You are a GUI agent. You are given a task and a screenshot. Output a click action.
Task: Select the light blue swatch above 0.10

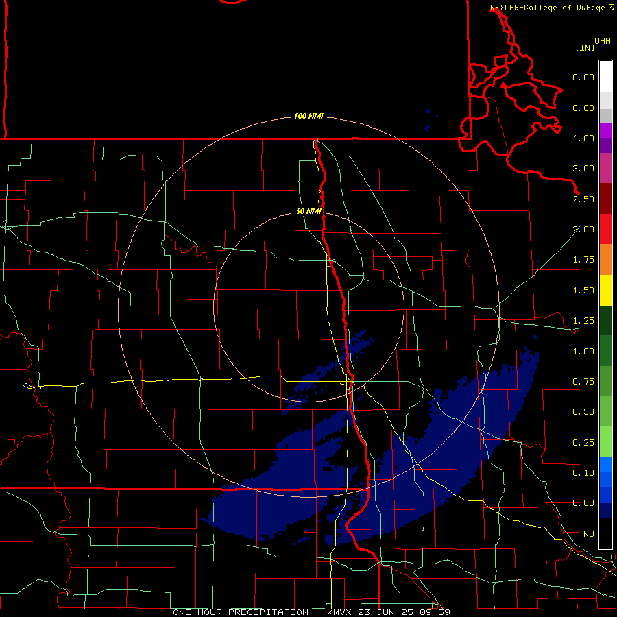605,465
